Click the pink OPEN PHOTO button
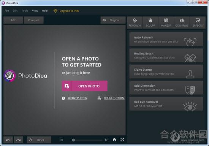The image size is (209, 146). pos(84,86)
